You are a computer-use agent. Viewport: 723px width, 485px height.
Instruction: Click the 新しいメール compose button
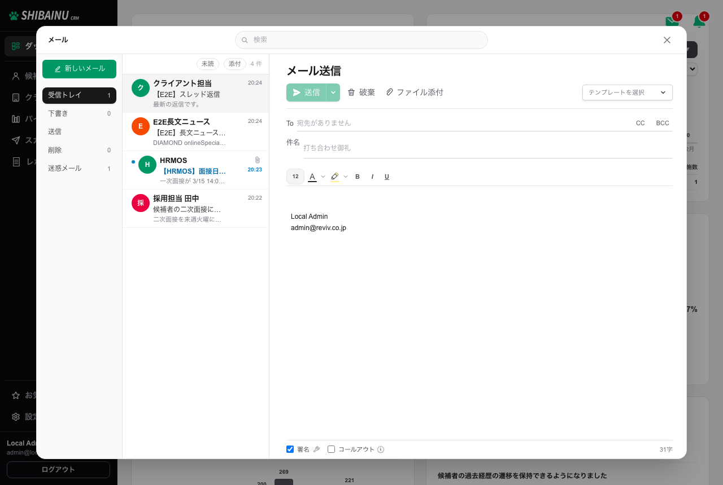tap(79, 69)
